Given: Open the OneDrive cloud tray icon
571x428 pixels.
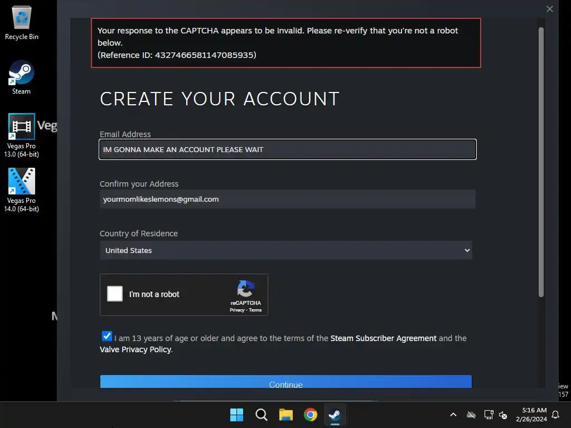Looking at the screenshot, I should coord(471,415).
